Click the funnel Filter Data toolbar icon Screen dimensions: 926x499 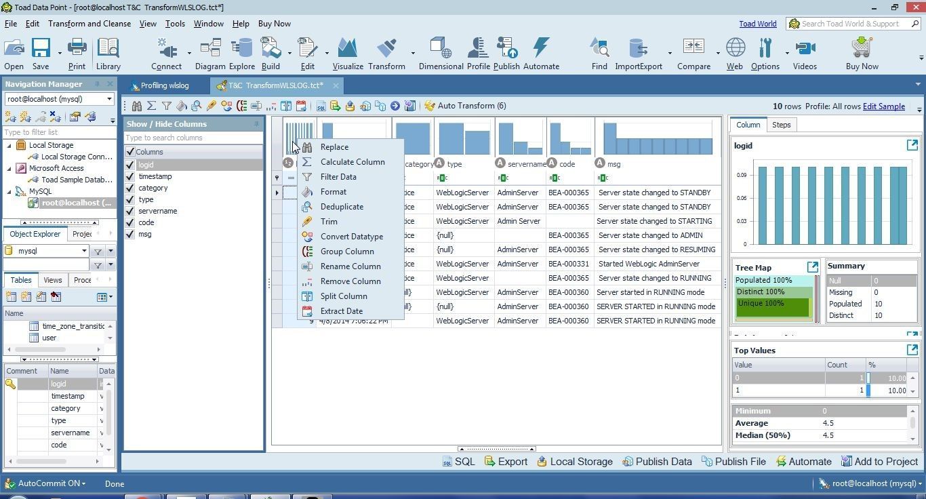coord(167,106)
